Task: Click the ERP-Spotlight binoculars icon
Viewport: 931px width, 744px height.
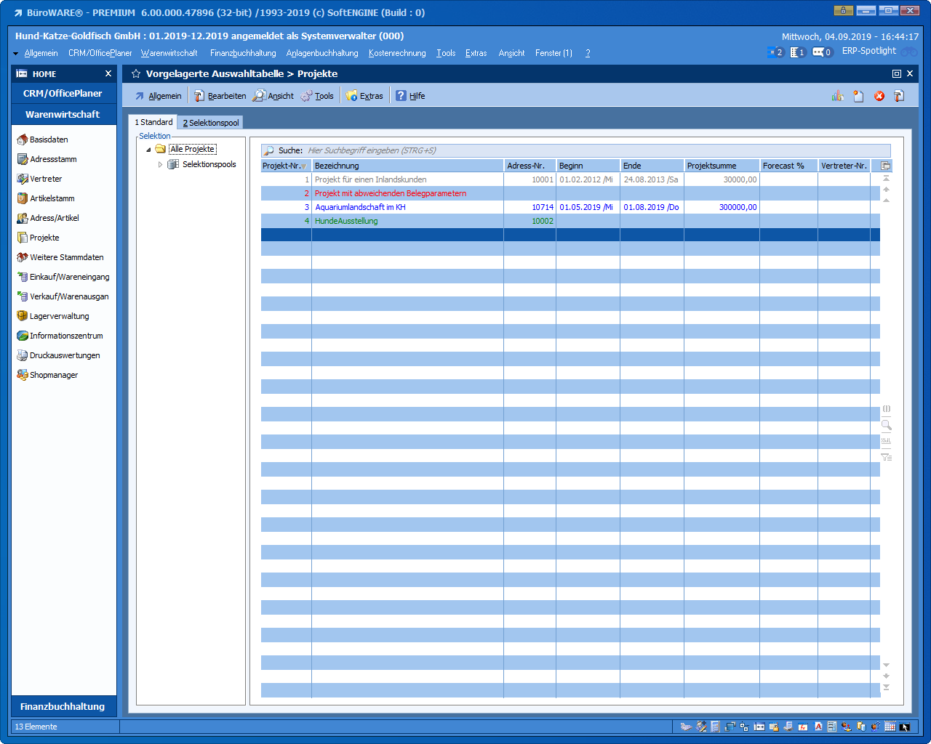Action: (x=909, y=52)
